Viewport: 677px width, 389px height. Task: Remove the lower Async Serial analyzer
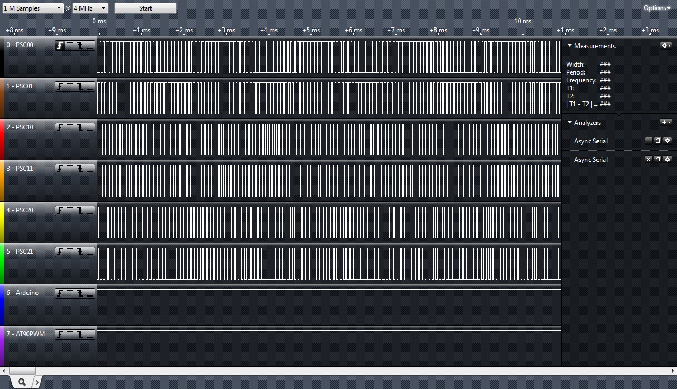pyautogui.click(x=648, y=159)
